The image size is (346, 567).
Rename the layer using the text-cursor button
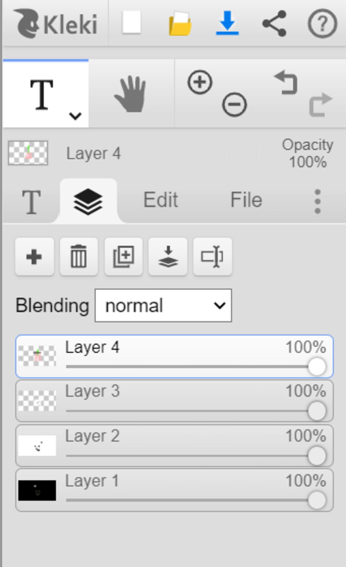(213, 257)
